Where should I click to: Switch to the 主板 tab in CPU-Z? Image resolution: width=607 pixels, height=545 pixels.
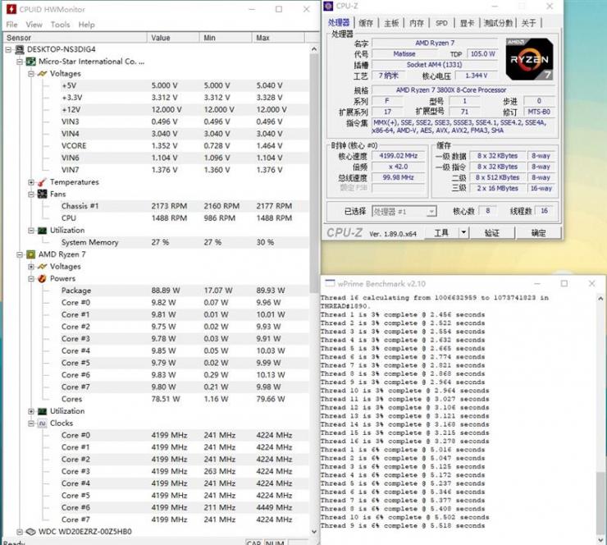[x=391, y=23]
